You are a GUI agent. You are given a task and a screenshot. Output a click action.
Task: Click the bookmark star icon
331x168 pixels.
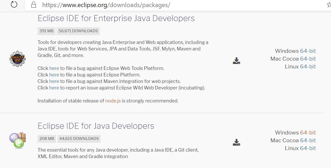point(329,5)
